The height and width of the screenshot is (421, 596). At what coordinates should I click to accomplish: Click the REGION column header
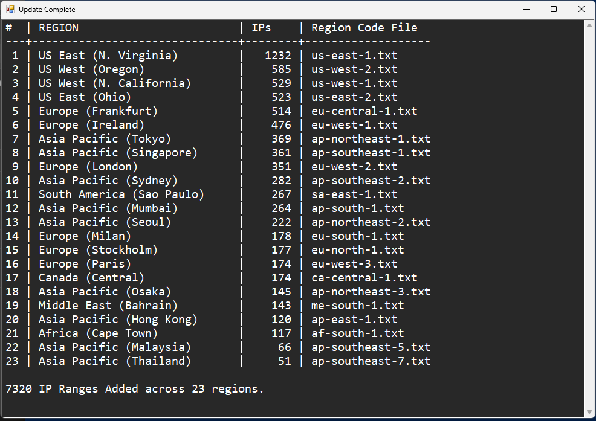click(x=59, y=28)
